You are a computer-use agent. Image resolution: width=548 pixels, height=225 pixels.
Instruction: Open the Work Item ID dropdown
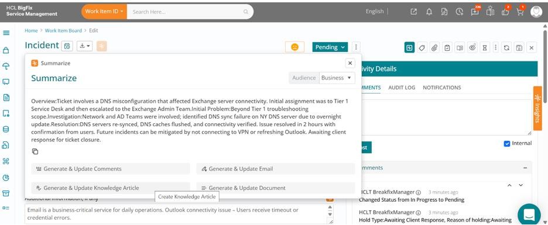coord(104,12)
